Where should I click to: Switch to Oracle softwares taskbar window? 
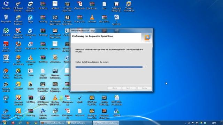[79, 123]
